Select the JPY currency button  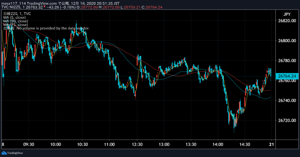287,14
